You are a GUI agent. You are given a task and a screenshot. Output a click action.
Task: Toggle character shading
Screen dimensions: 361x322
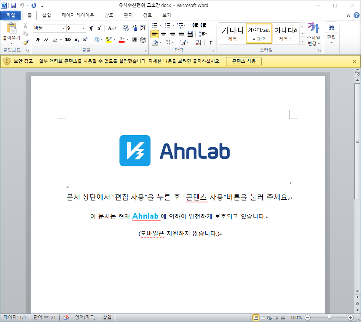(x=135, y=40)
